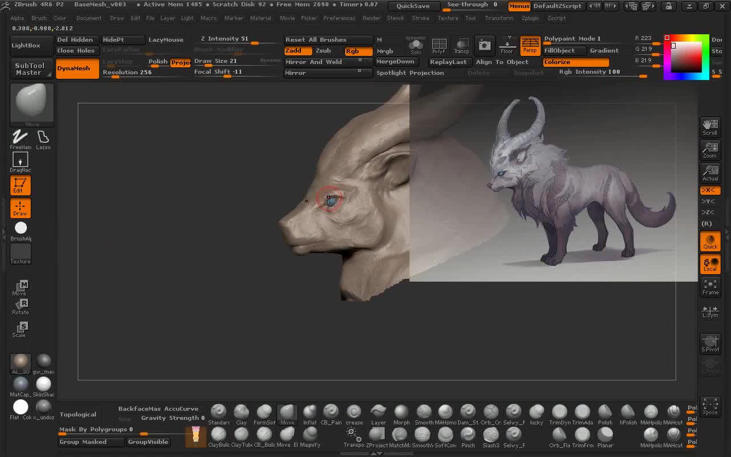The width and height of the screenshot is (731, 457).
Task: Choose the Pinch brush
Action: pyautogui.click(x=468, y=437)
